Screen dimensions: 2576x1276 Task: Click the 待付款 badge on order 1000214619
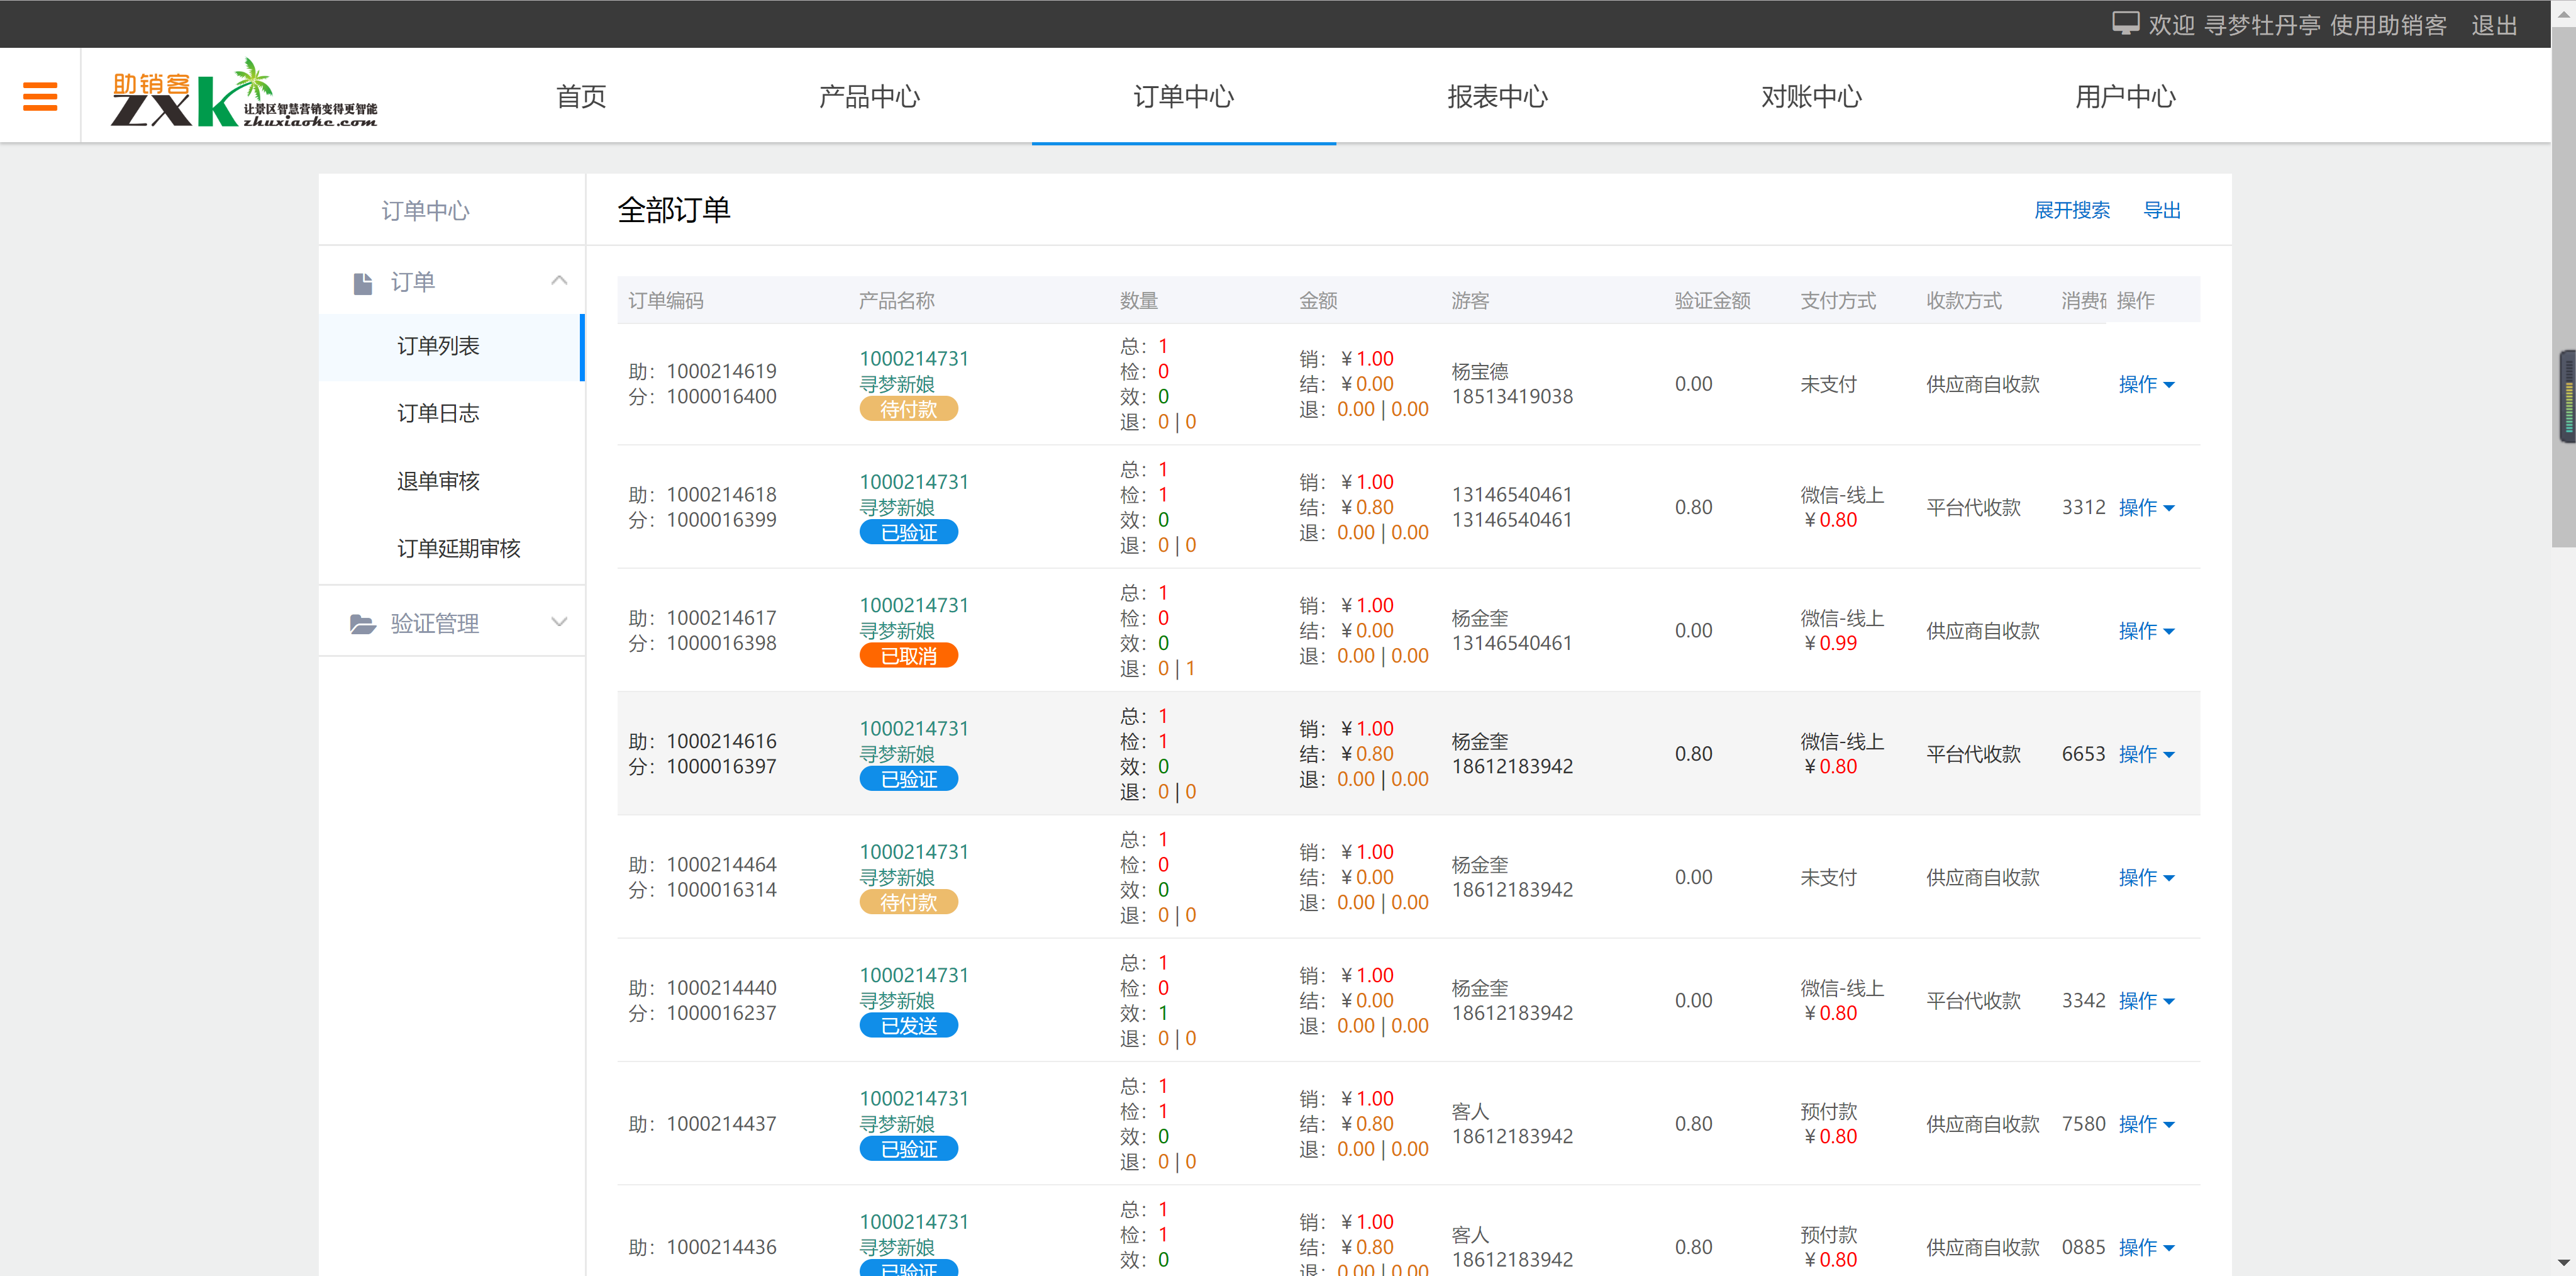pos(908,410)
